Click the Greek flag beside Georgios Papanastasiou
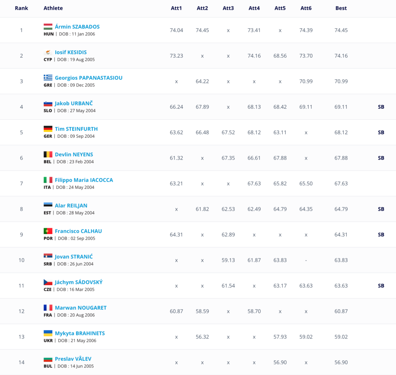The height and width of the screenshot is (375, 396). click(x=48, y=78)
